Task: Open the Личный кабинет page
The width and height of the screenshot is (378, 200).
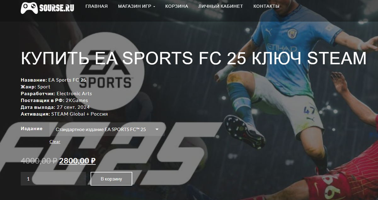Action: [220, 6]
